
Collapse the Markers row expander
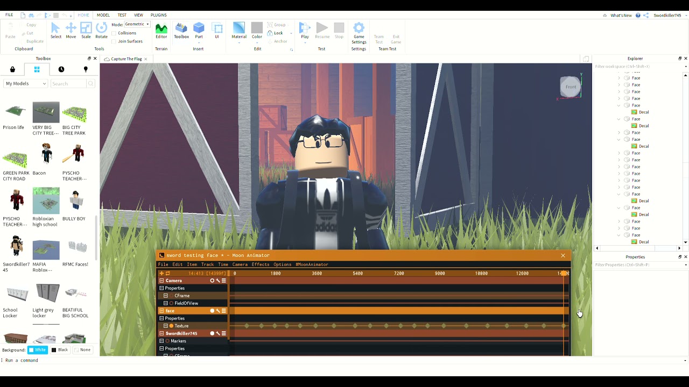pos(161,341)
